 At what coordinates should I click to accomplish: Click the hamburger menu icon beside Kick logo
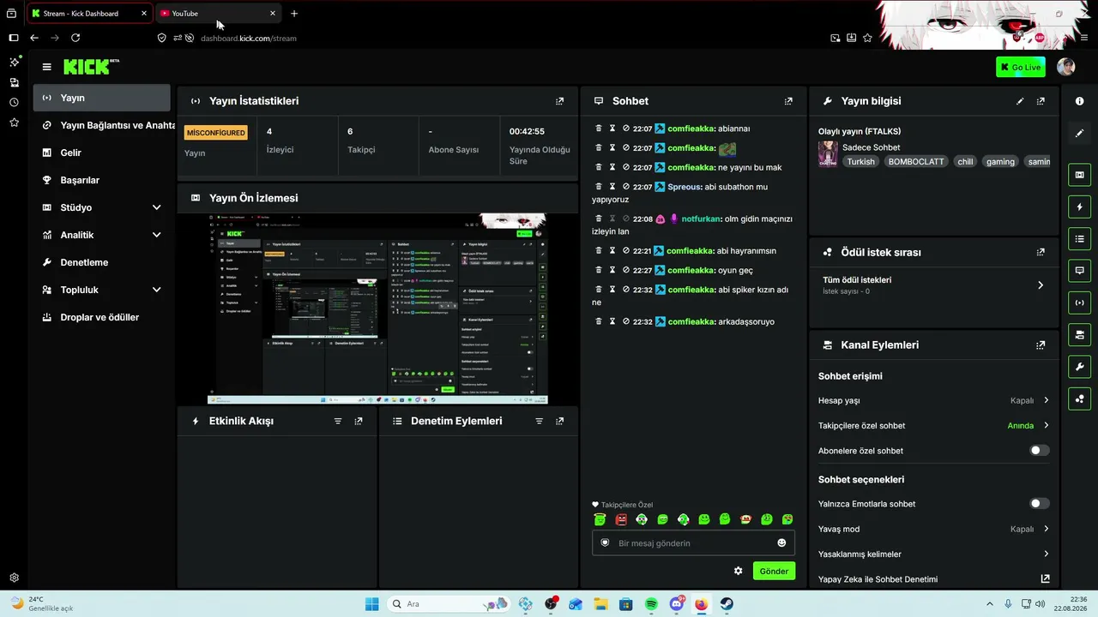pyautogui.click(x=46, y=67)
